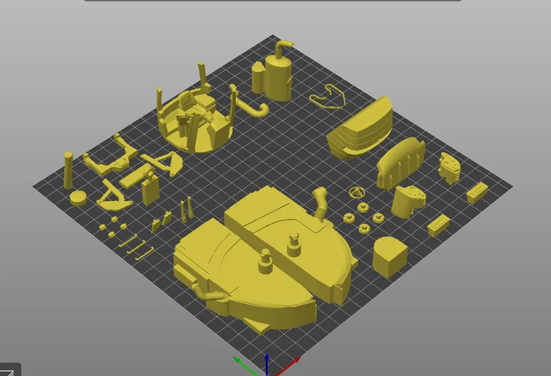
Task: Select the bent flexible hose part
Action: (320, 204)
